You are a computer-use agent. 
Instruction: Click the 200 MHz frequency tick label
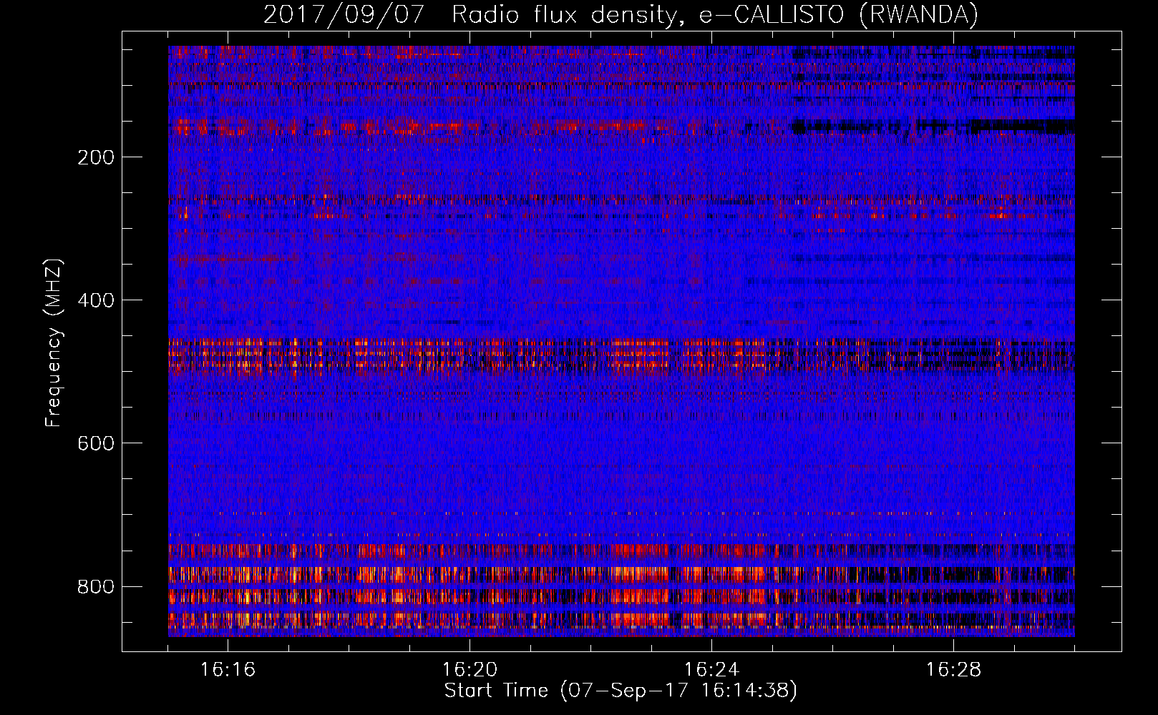point(96,157)
